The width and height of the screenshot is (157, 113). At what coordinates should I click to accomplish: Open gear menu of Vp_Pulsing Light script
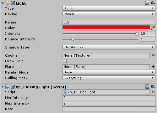(153, 87)
